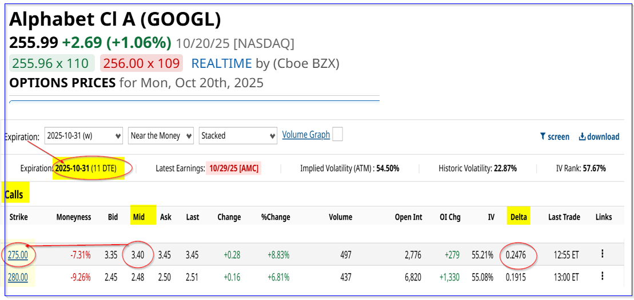
Task: Open links menu for 280.00 strike
Action: pos(602,276)
